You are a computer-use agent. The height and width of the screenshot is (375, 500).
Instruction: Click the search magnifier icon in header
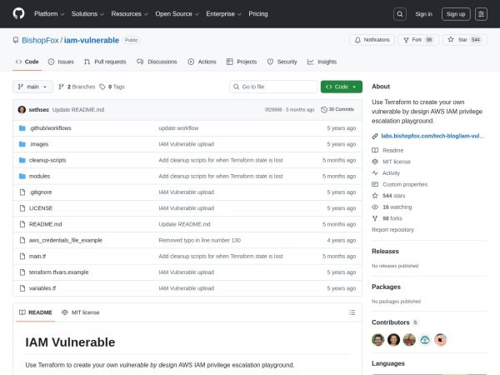click(399, 14)
